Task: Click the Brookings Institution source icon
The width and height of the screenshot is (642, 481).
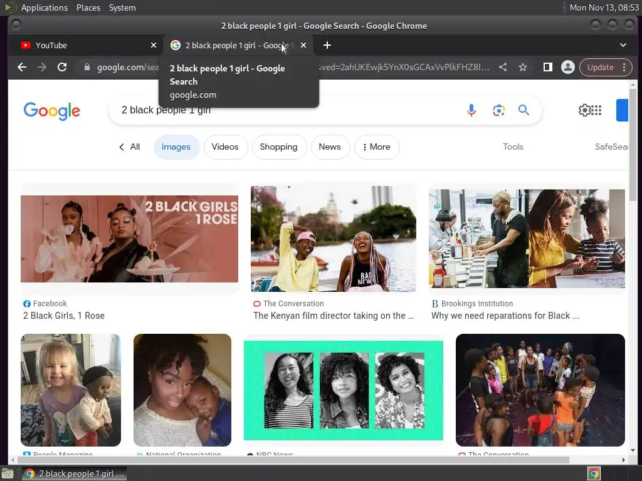Action: pos(435,304)
